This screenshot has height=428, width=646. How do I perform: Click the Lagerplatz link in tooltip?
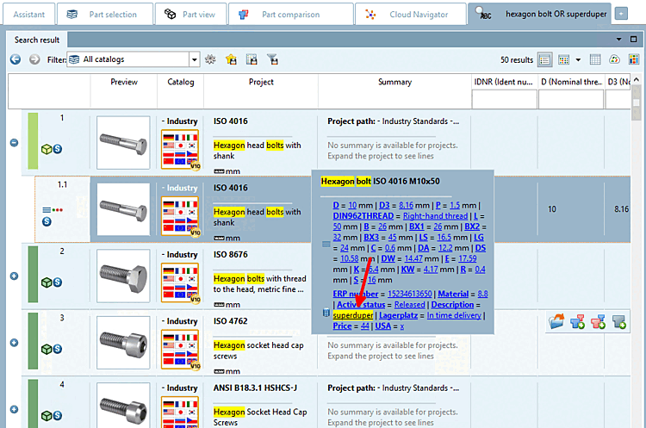coord(399,315)
